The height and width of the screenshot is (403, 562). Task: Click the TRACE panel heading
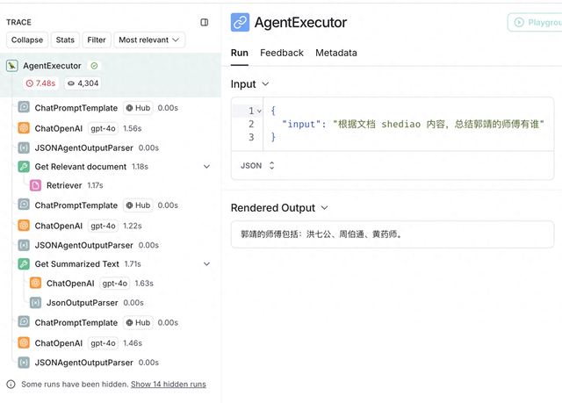(18, 22)
